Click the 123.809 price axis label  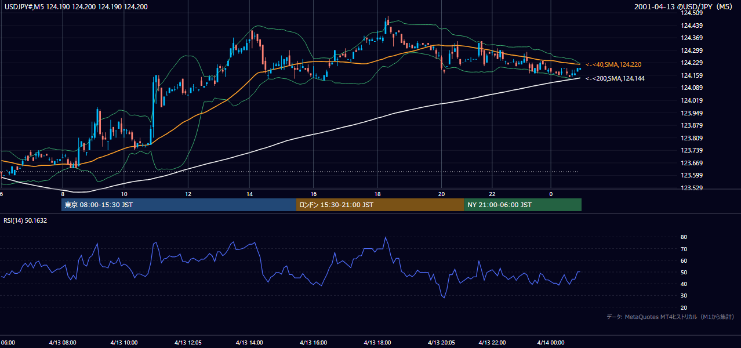coord(692,138)
